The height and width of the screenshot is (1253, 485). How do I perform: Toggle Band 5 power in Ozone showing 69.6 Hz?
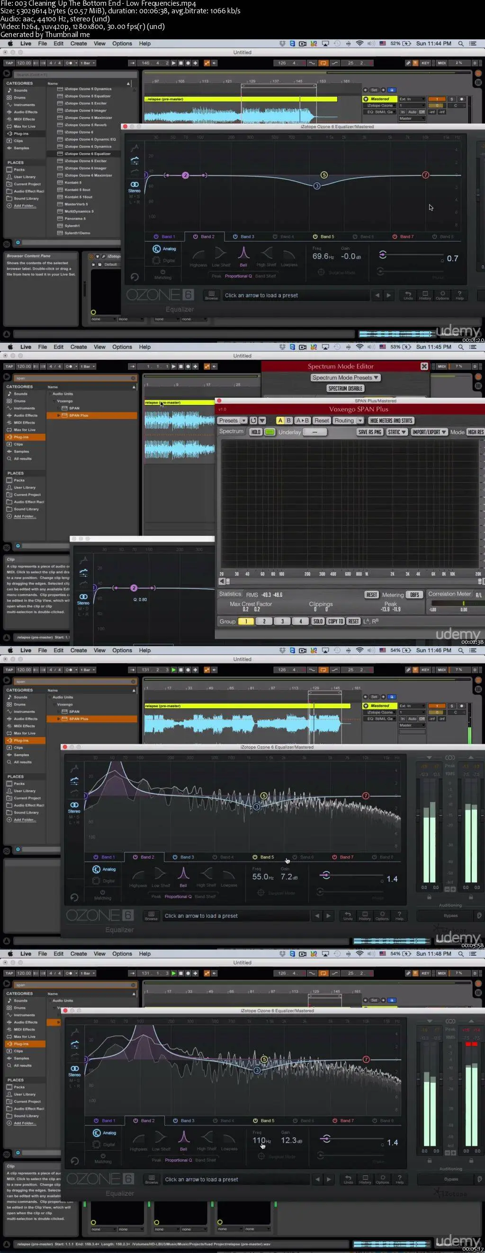click(315, 237)
